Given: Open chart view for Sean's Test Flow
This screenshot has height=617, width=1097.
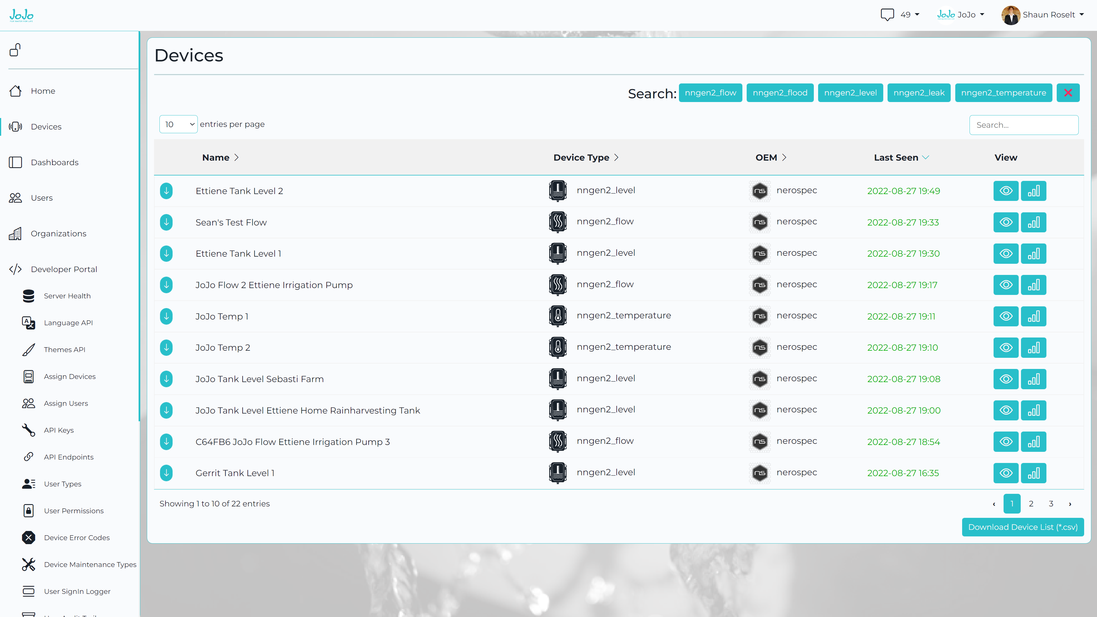Looking at the screenshot, I should (x=1033, y=222).
